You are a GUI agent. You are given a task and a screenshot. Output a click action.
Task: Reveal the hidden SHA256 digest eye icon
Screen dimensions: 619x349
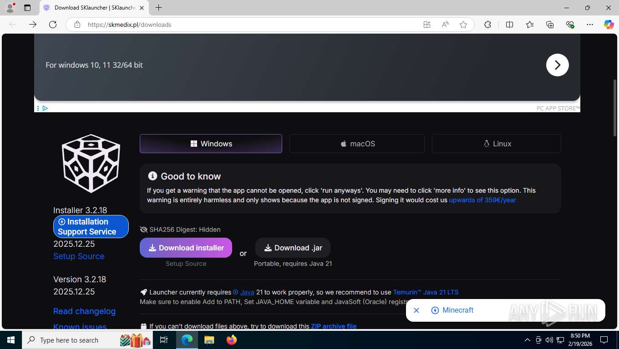(144, 229)
